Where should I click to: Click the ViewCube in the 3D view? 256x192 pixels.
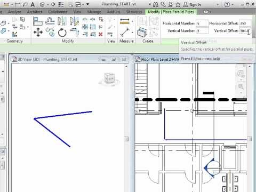(x=109, y=79)
